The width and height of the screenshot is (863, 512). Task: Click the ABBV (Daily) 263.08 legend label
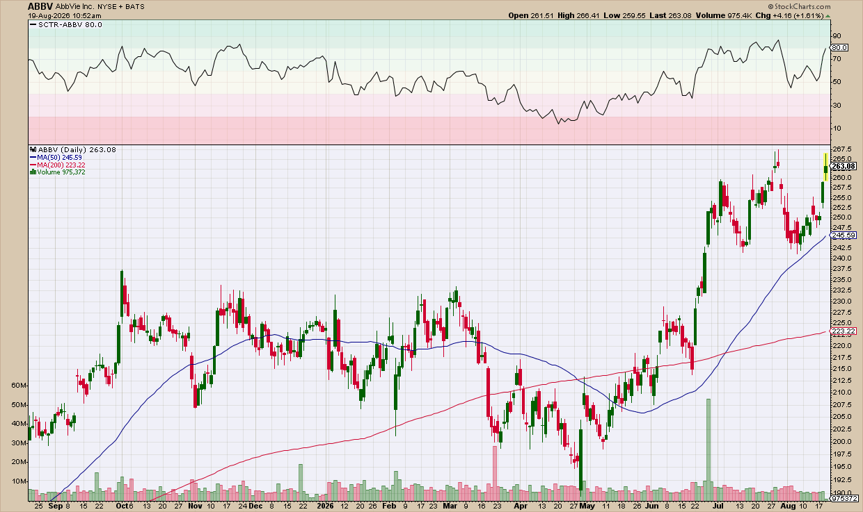tap(77, 149)
